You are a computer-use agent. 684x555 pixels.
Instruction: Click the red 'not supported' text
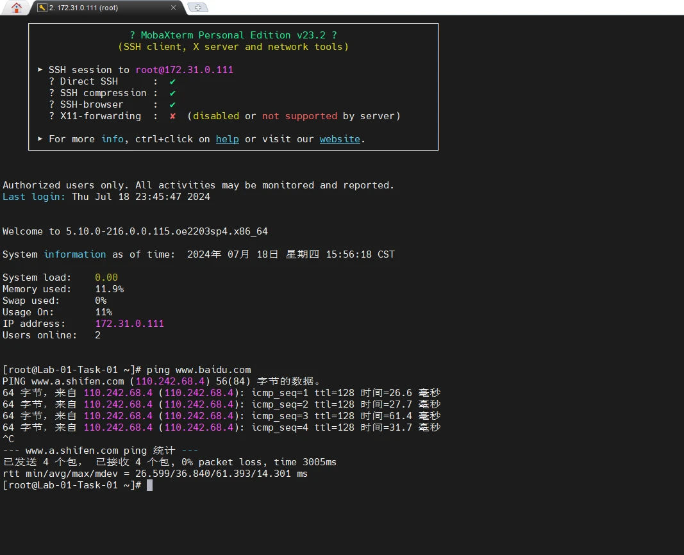pos(299,116)
